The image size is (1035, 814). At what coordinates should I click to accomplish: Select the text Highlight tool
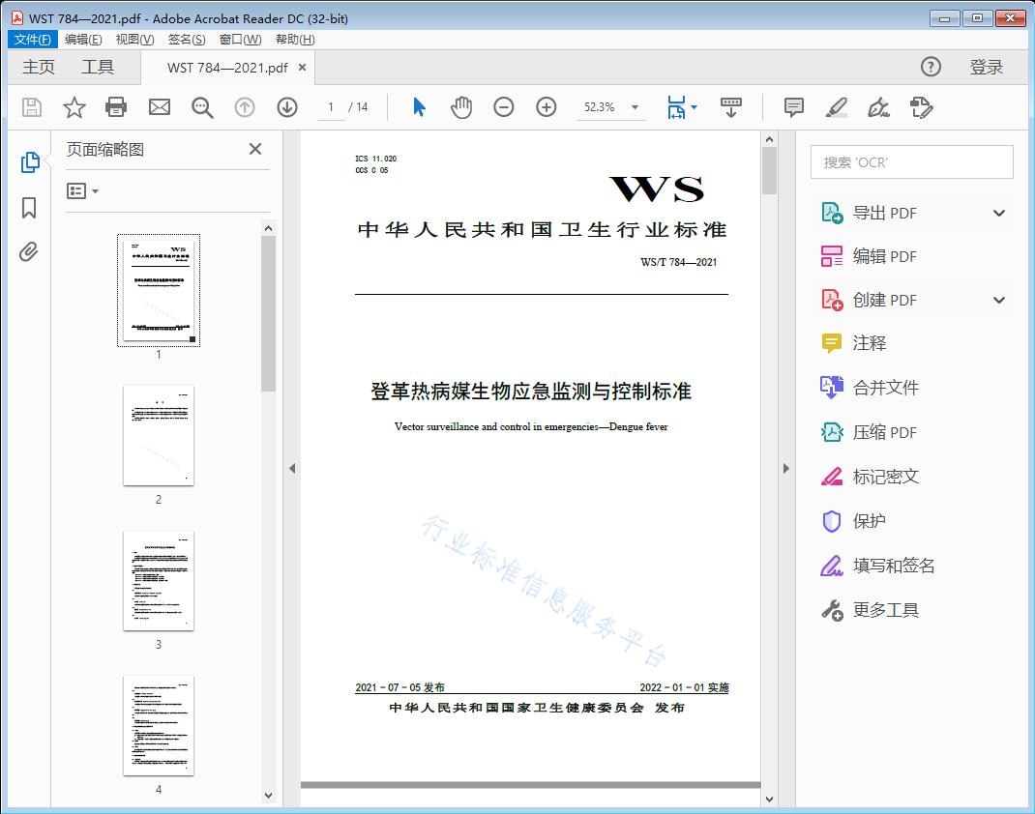tap(836, 108)
